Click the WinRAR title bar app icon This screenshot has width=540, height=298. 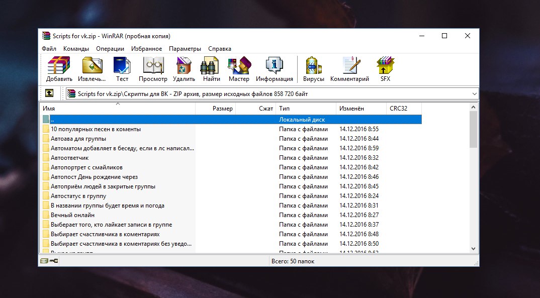(x=46, y=36)
